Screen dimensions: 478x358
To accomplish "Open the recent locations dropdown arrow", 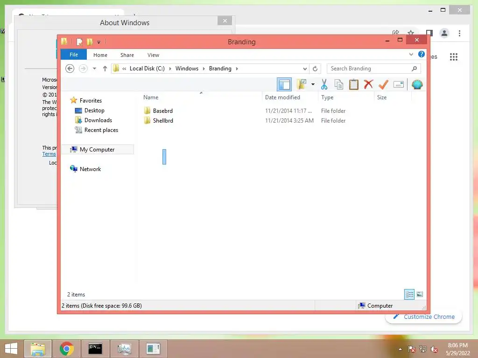I will pyautogui.click(x=94, y=69).
